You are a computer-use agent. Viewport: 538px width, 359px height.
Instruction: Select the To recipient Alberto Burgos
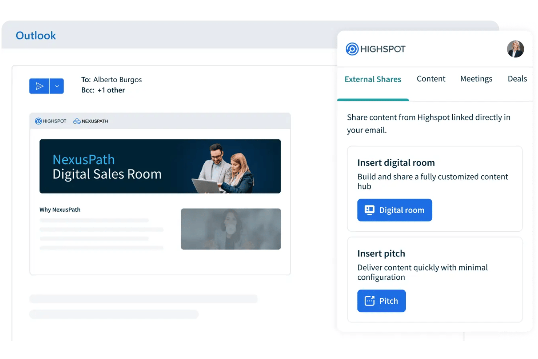(117, 80)
